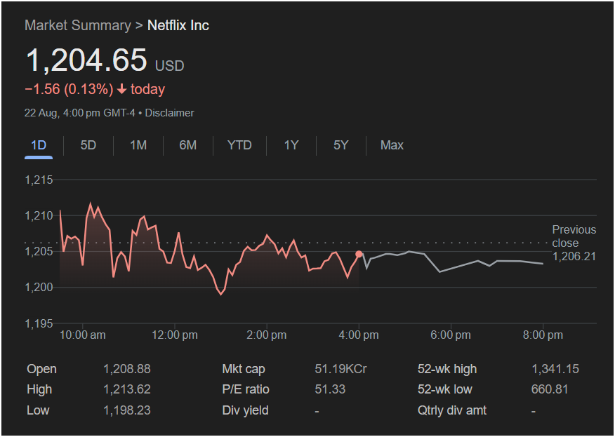This screenshot has height=437, width=615.
Task: Open the 1M chart range
Action: (x=138, y=145)
